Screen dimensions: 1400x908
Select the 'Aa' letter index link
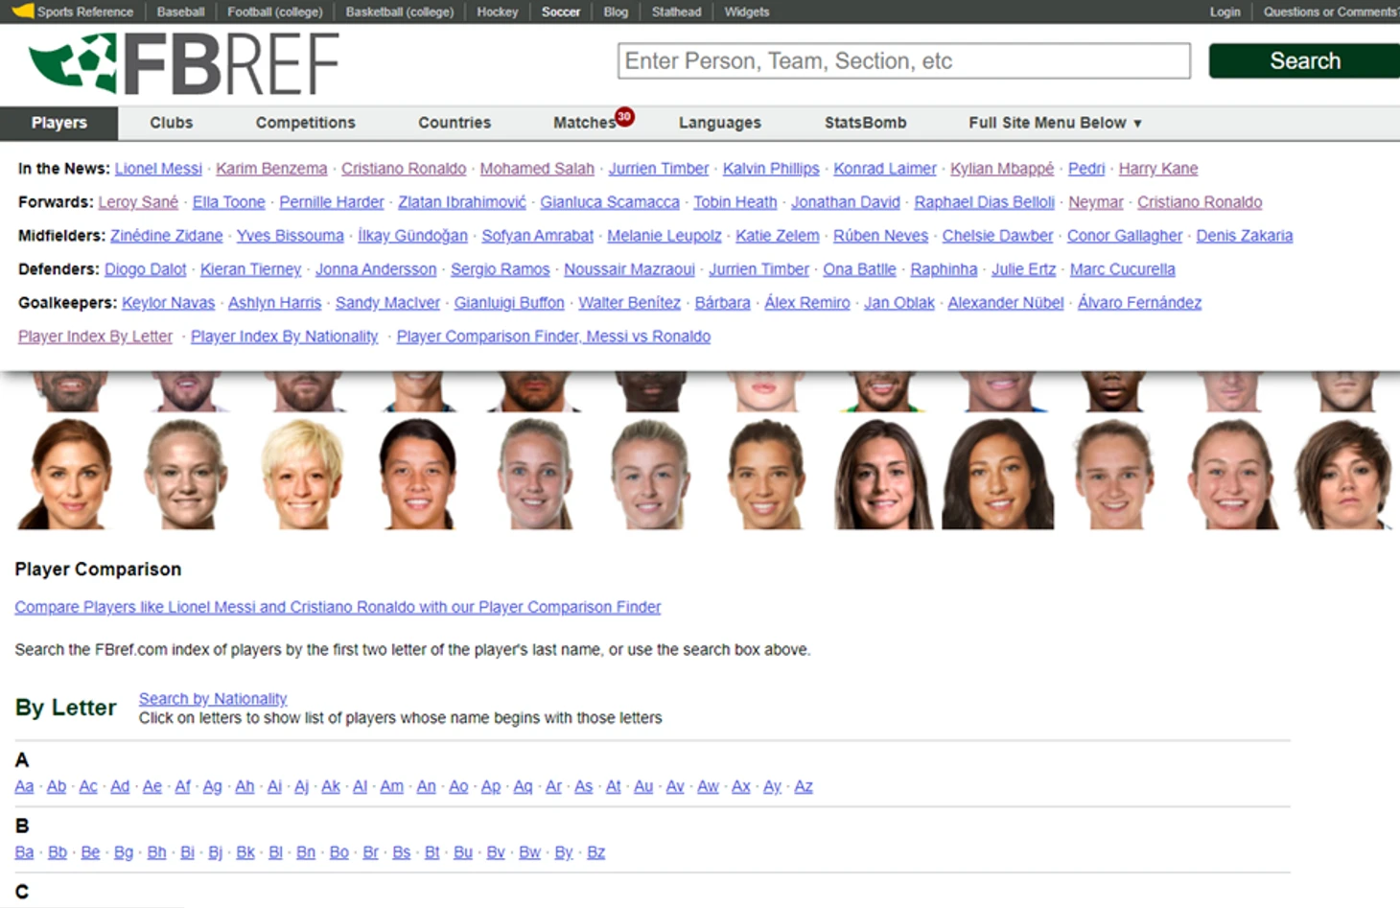(24, 786)
